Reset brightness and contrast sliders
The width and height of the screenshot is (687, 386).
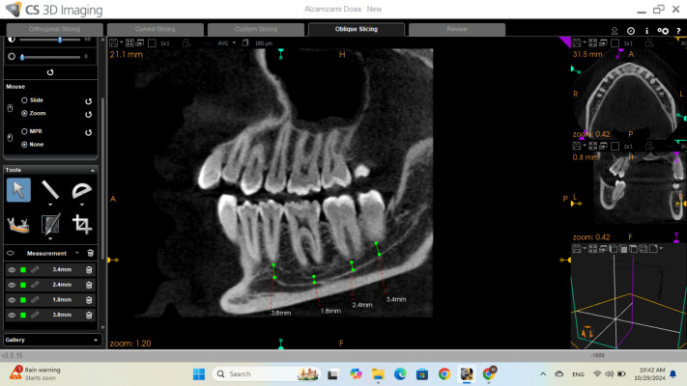point(50,72)
